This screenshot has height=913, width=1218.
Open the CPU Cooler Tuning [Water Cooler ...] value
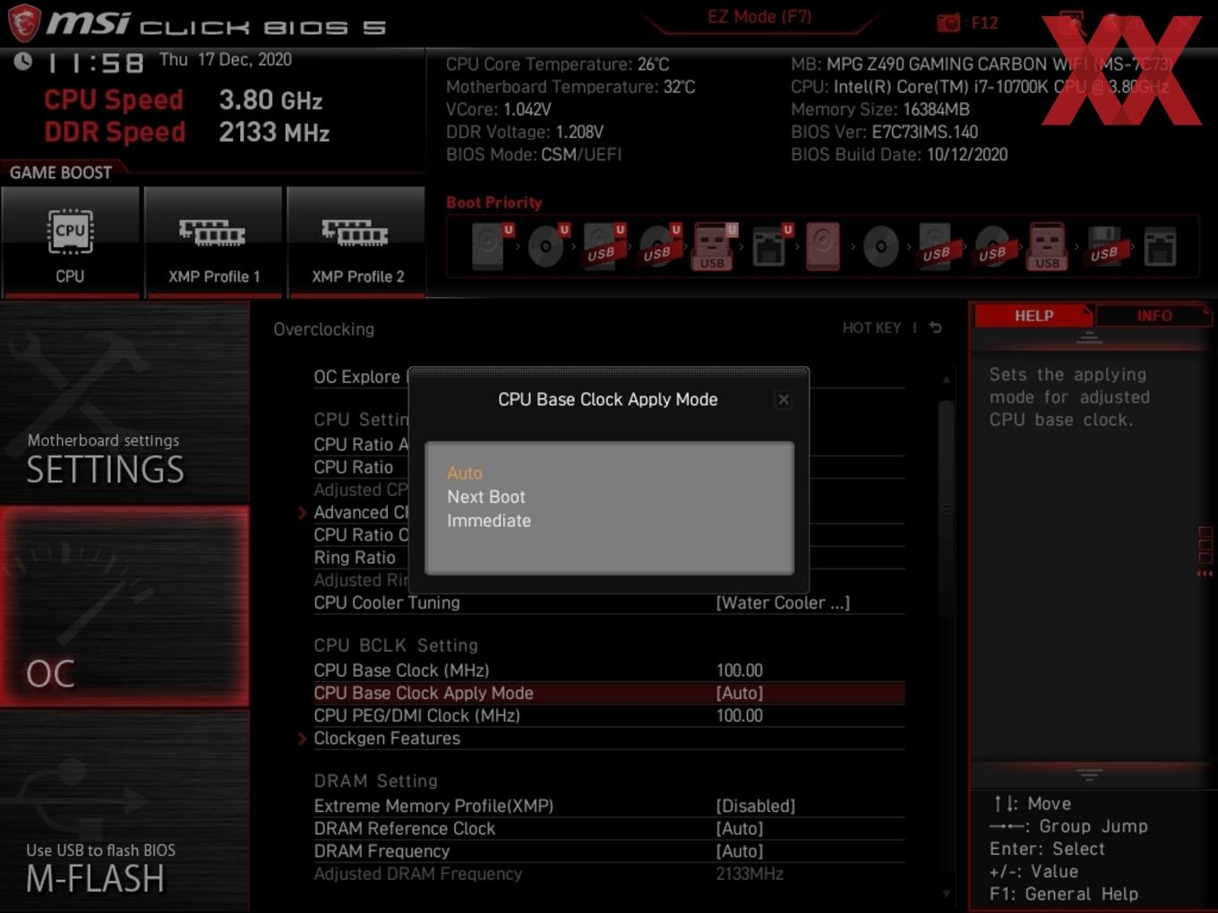pos(783,603)
